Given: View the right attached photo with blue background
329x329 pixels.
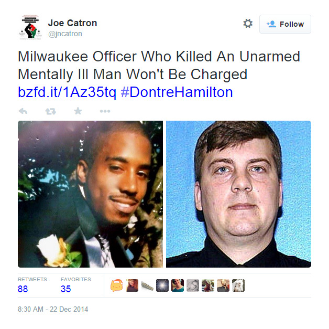Looking at the screenshot, I should click(238, 194).
